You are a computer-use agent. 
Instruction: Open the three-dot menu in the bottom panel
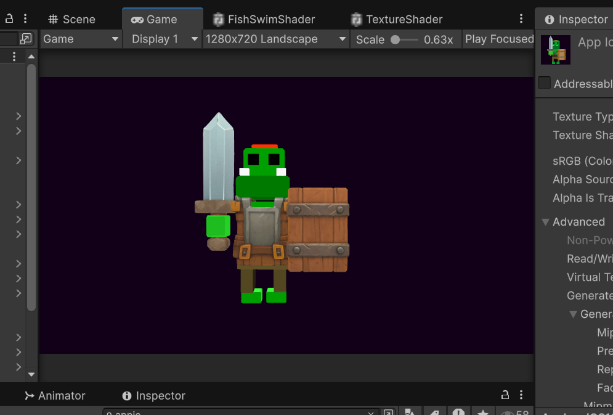521,395
